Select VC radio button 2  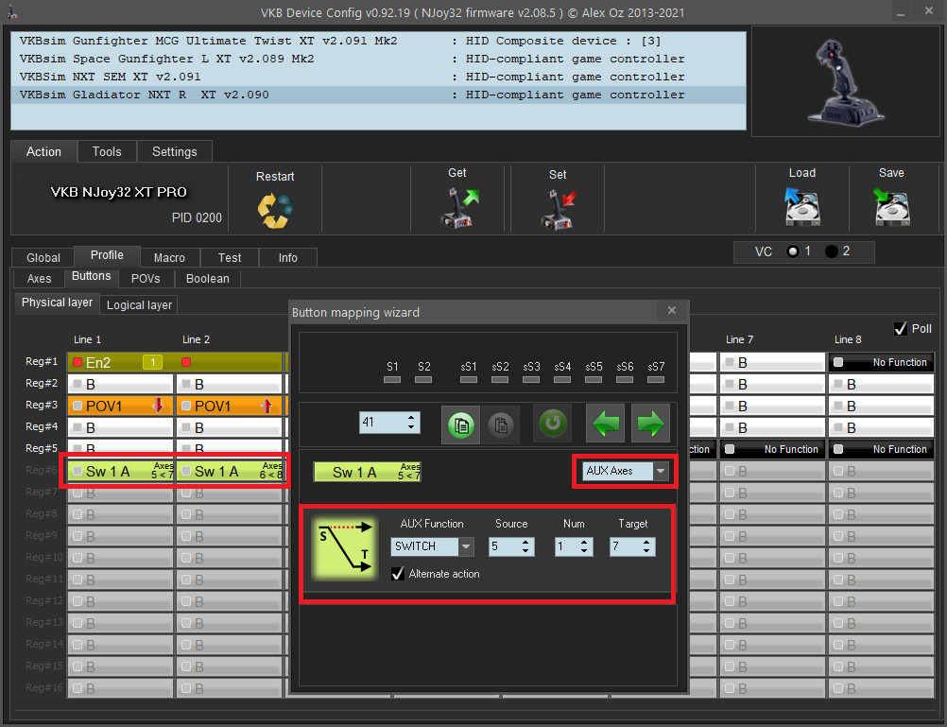(832, 251)
